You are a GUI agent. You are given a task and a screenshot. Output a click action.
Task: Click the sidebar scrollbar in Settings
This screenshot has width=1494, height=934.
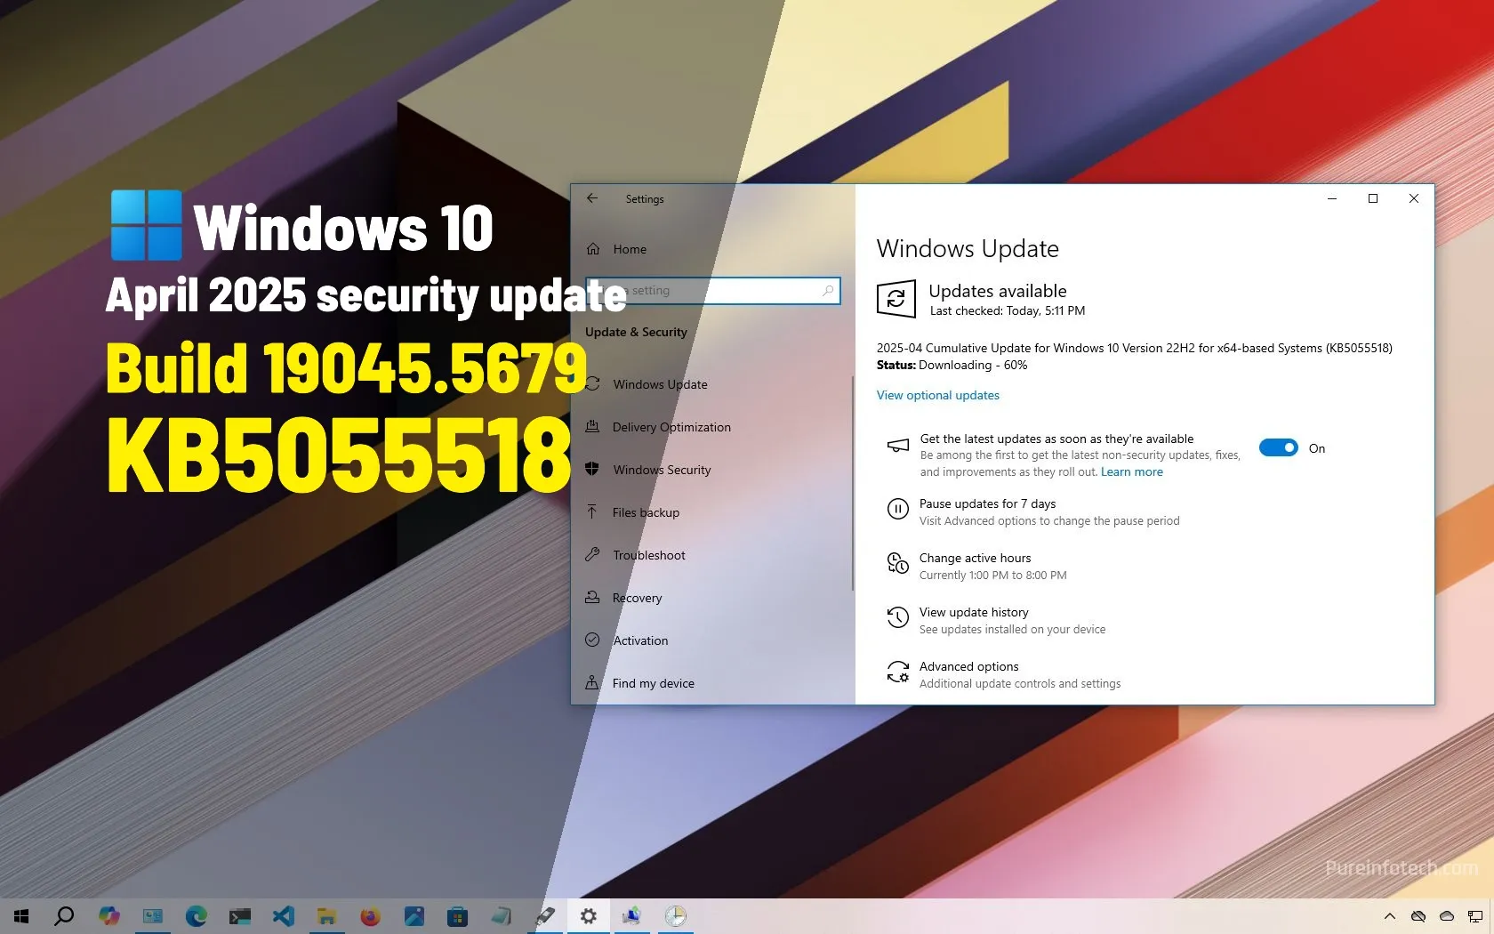point(852,483)
